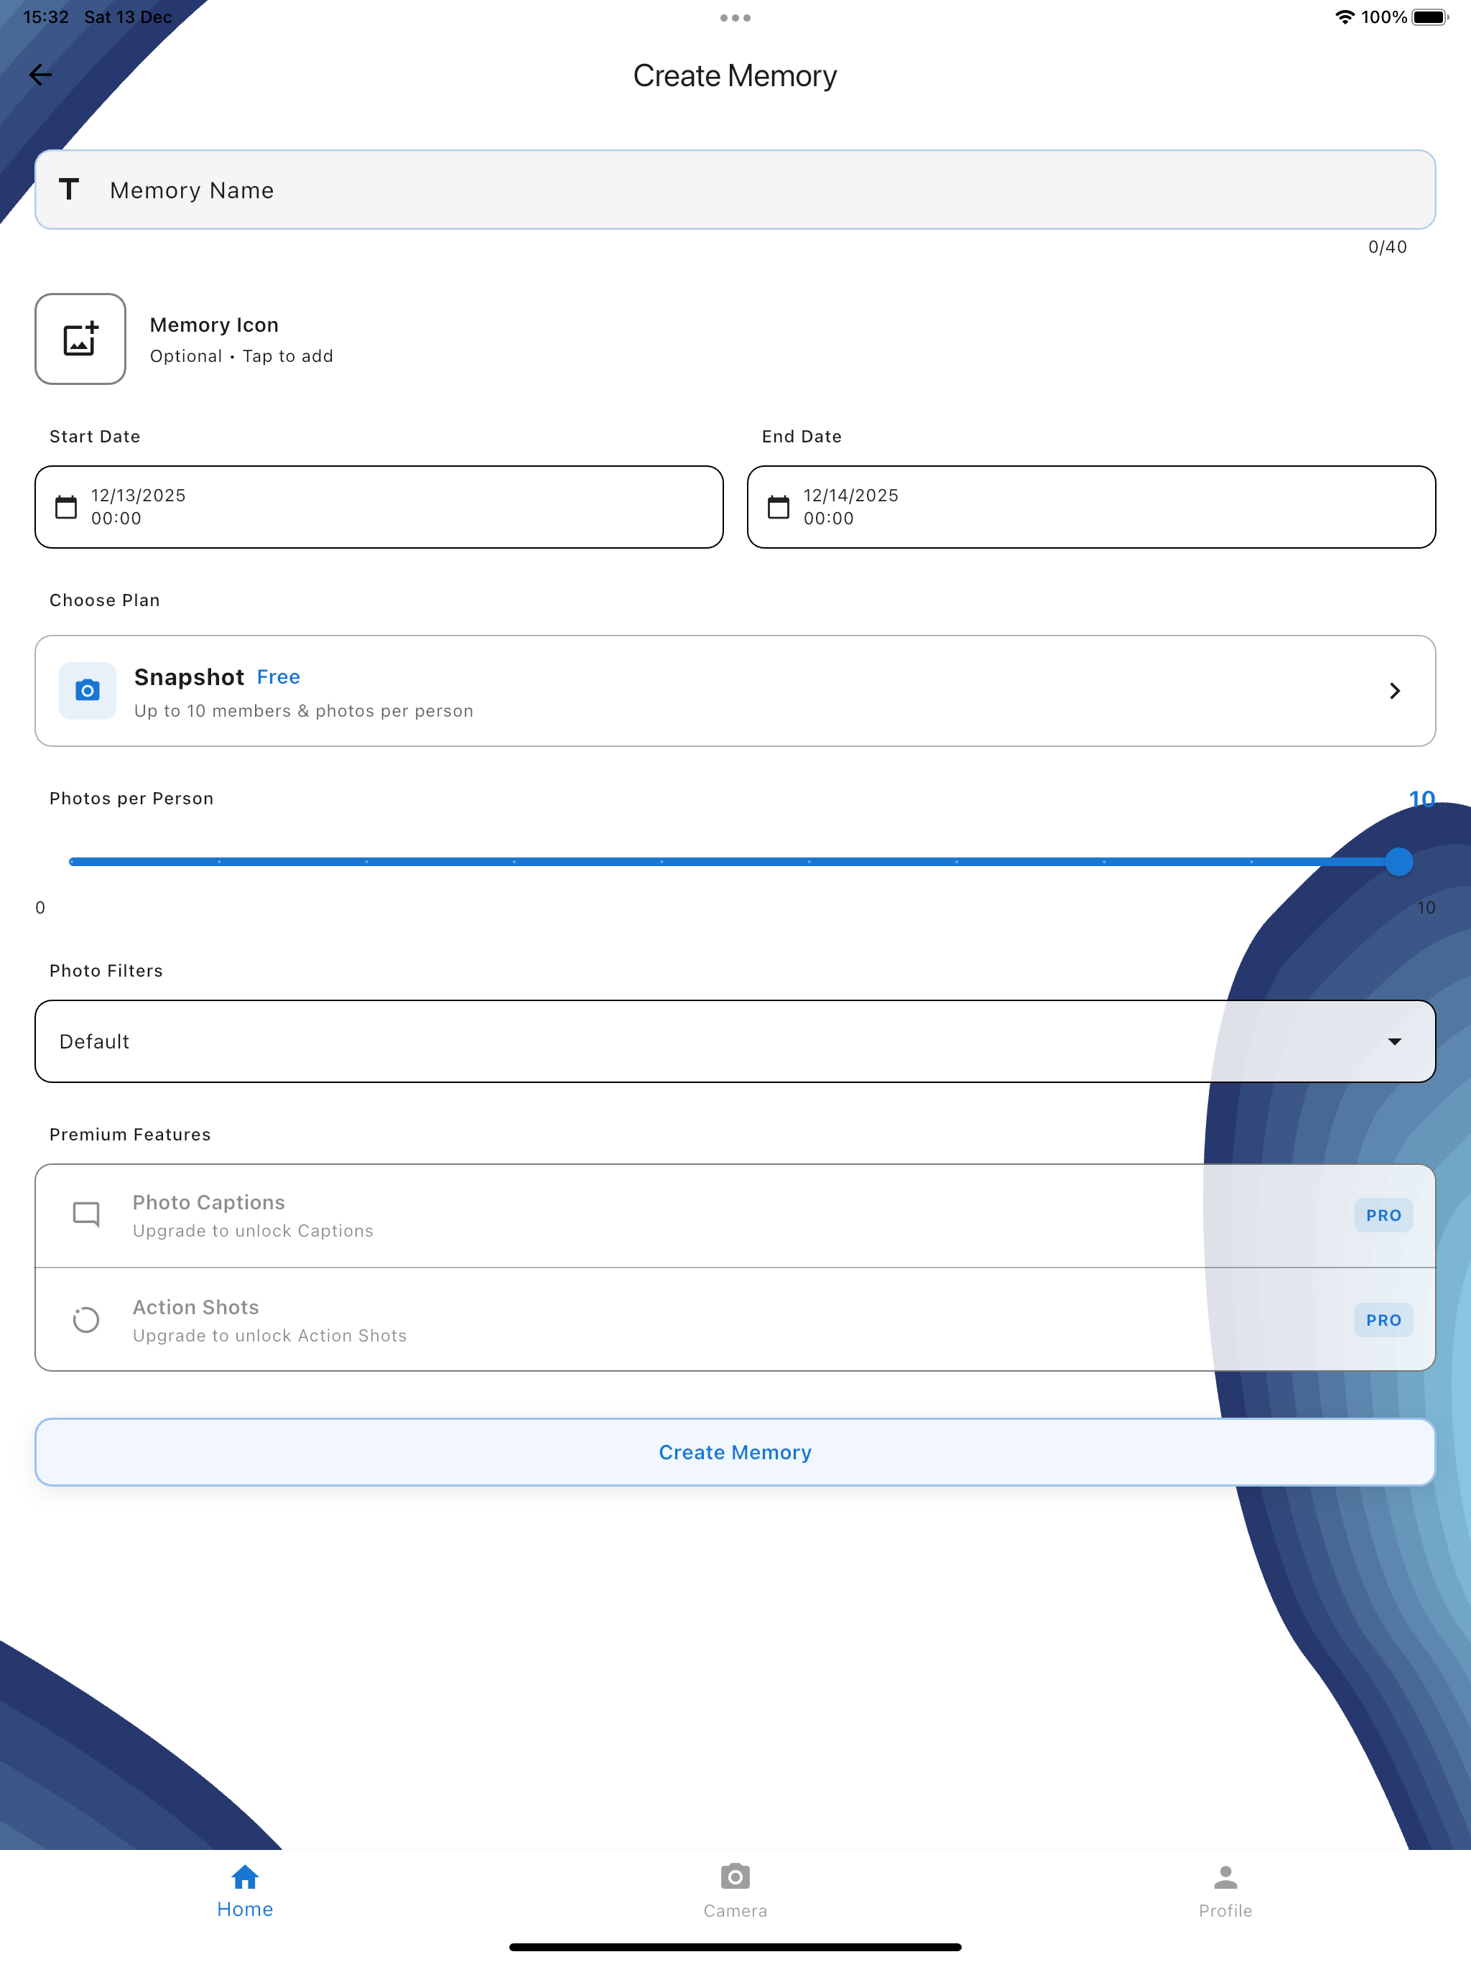The width and height of the screenshot is (1471, 1962).
Task: Tap the 'Optional • Tap to add' text
Action: pyautogui.click(x=241, y=355)
